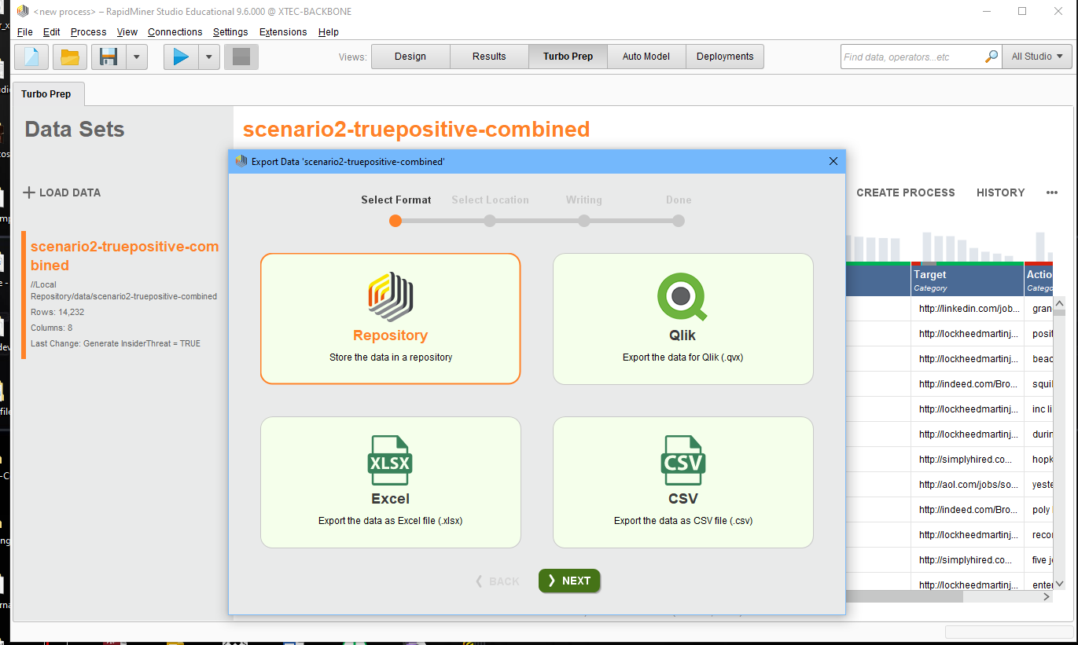Image resolution: width=1078 pixels, height=645 pixels.
Task: Click the magnifier search icon
Action: [x=992, y=57]
